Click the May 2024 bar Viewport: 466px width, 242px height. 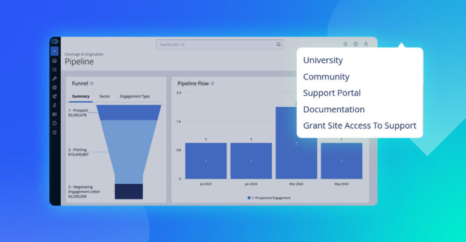click(342, 161)
